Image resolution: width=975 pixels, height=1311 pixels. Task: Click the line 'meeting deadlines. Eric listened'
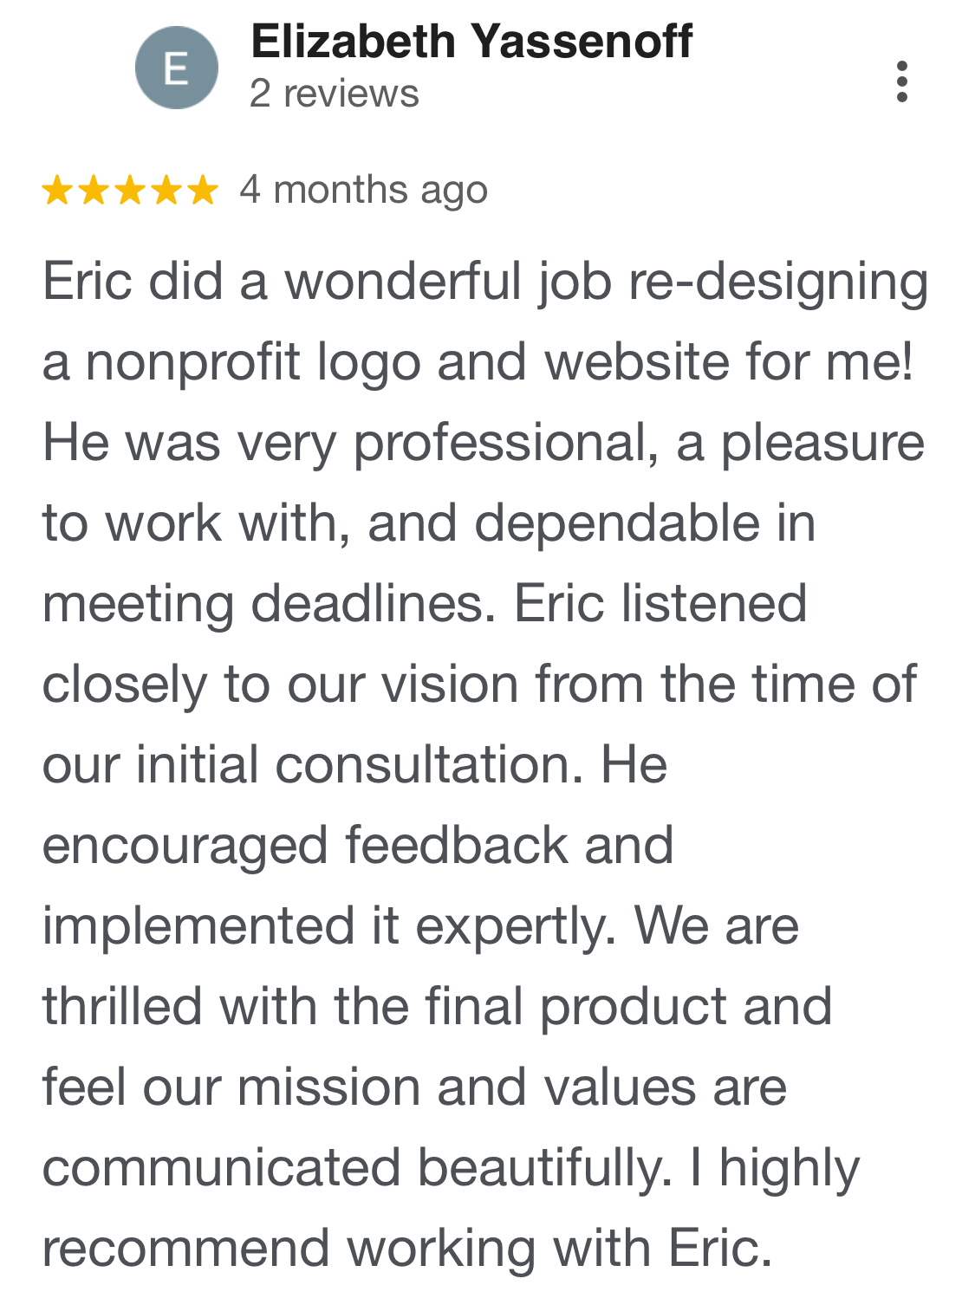pyautogui.click(x=425, y=604)
